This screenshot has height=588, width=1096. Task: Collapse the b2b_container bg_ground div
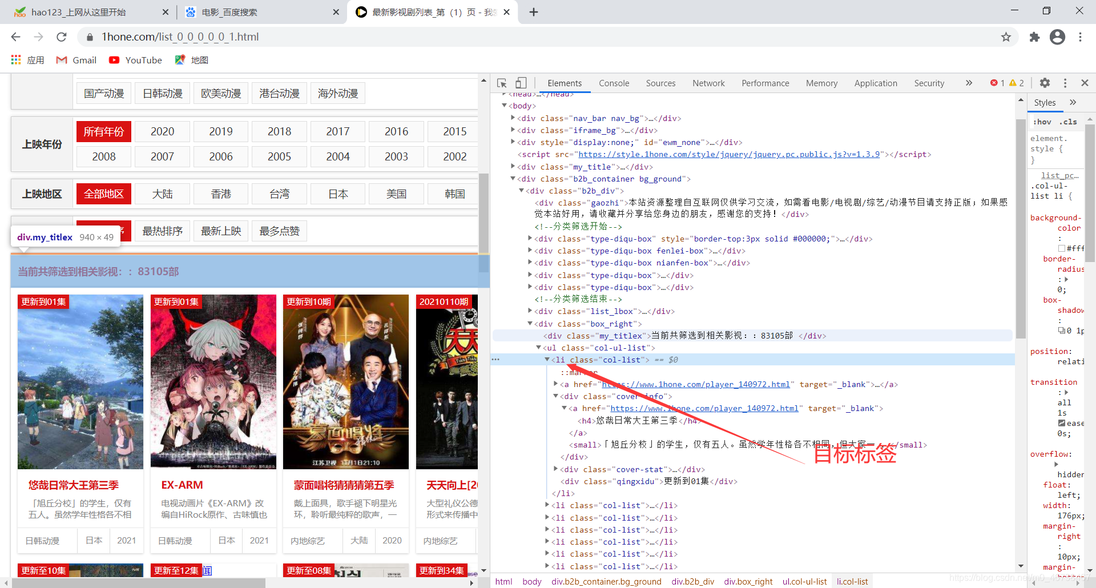(513, 179)
